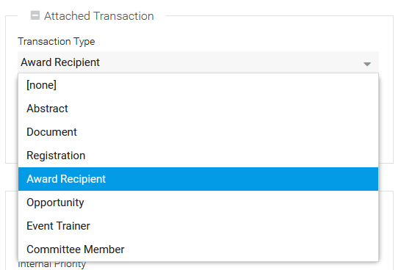Change selection to Committee Member
401x270 pixels.
click(x=198, y=249)
